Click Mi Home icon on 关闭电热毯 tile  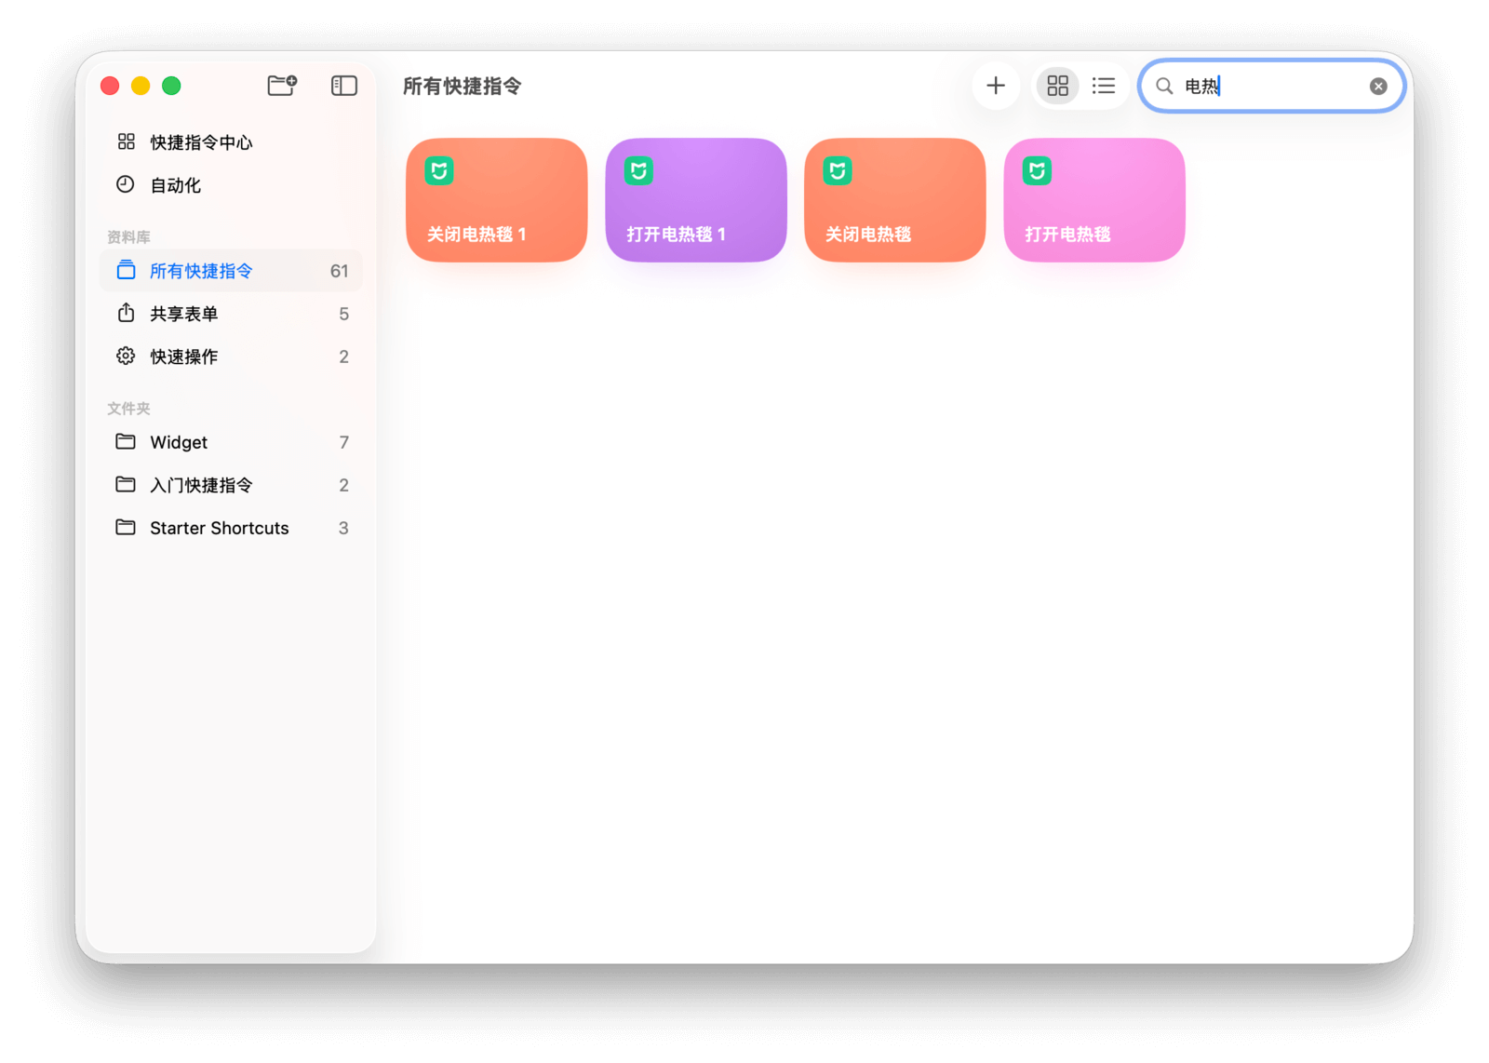(838, 171)
